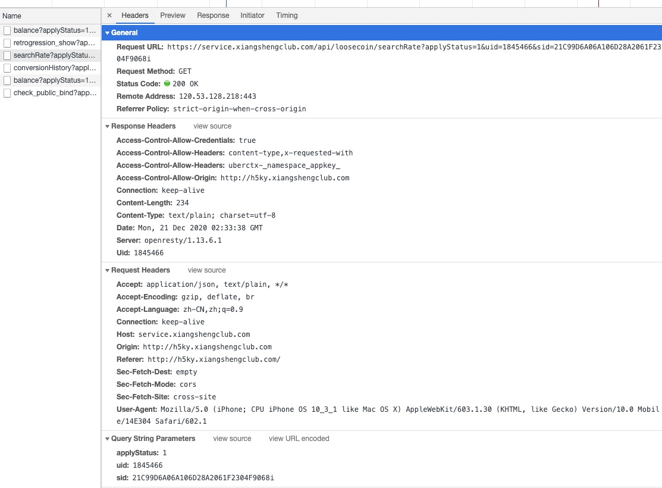Viewport: 662px width, 488px height.
Task: View source of the Request Headers
Action: pos(206,270)
